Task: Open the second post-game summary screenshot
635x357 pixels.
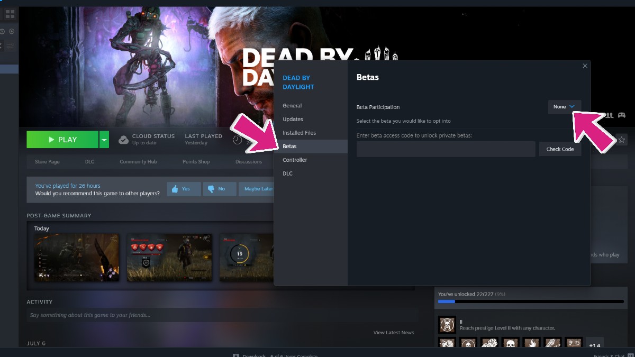Action: point(169,257)
